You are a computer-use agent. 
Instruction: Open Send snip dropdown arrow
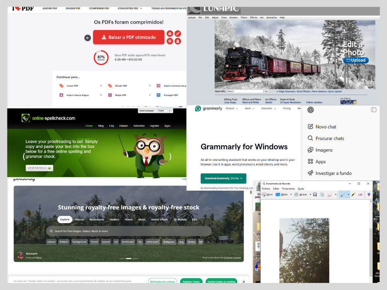pos(336,194)
